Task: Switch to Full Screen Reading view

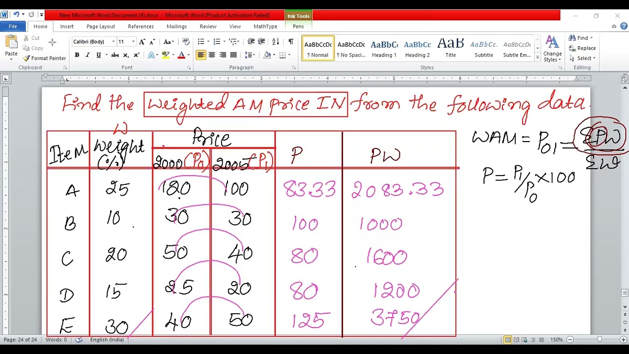Action: pos(516,340)
